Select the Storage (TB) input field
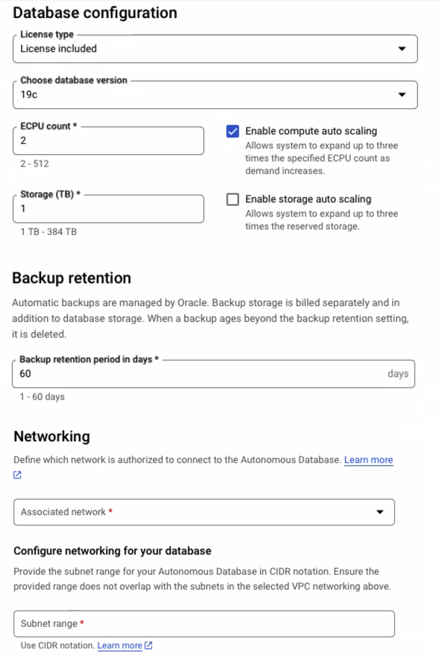The width and height of the screenshot is (441, 664). [x=109, y=209]
